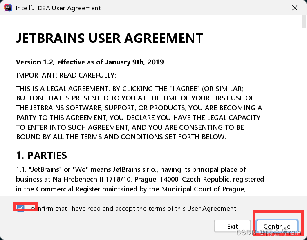The width and height of the screenshot is (307, 240).
Task: Click the Exit button
Action: [233, 226]
